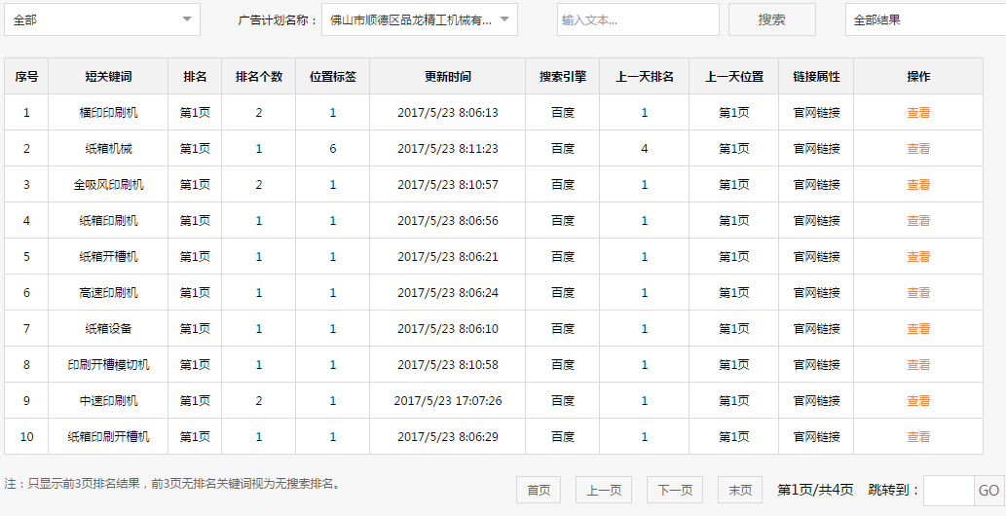The image size is (1006, 516).
Task: Click the 上一页 previous page button
Action: tap(604, 490)
